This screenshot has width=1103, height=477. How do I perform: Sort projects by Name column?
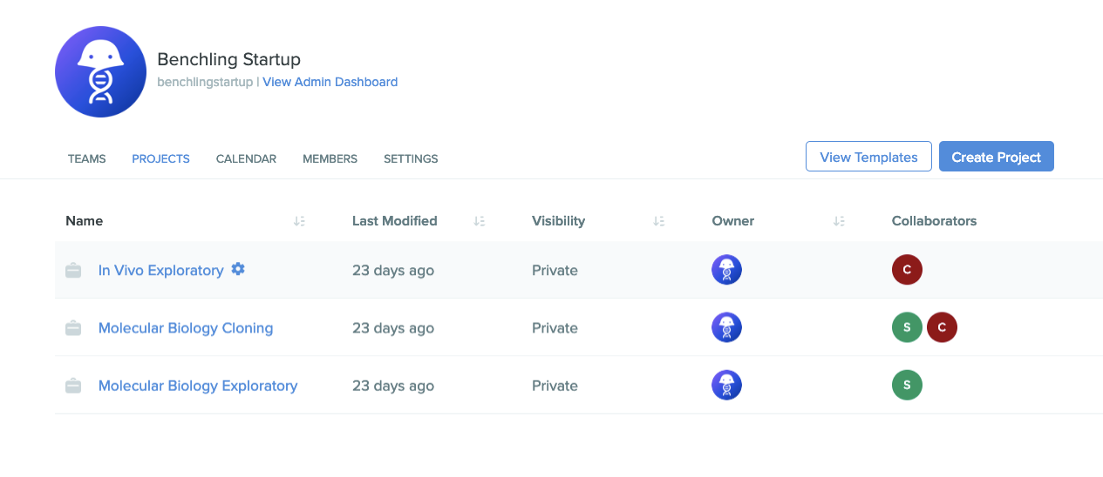(x=299, y=221)
